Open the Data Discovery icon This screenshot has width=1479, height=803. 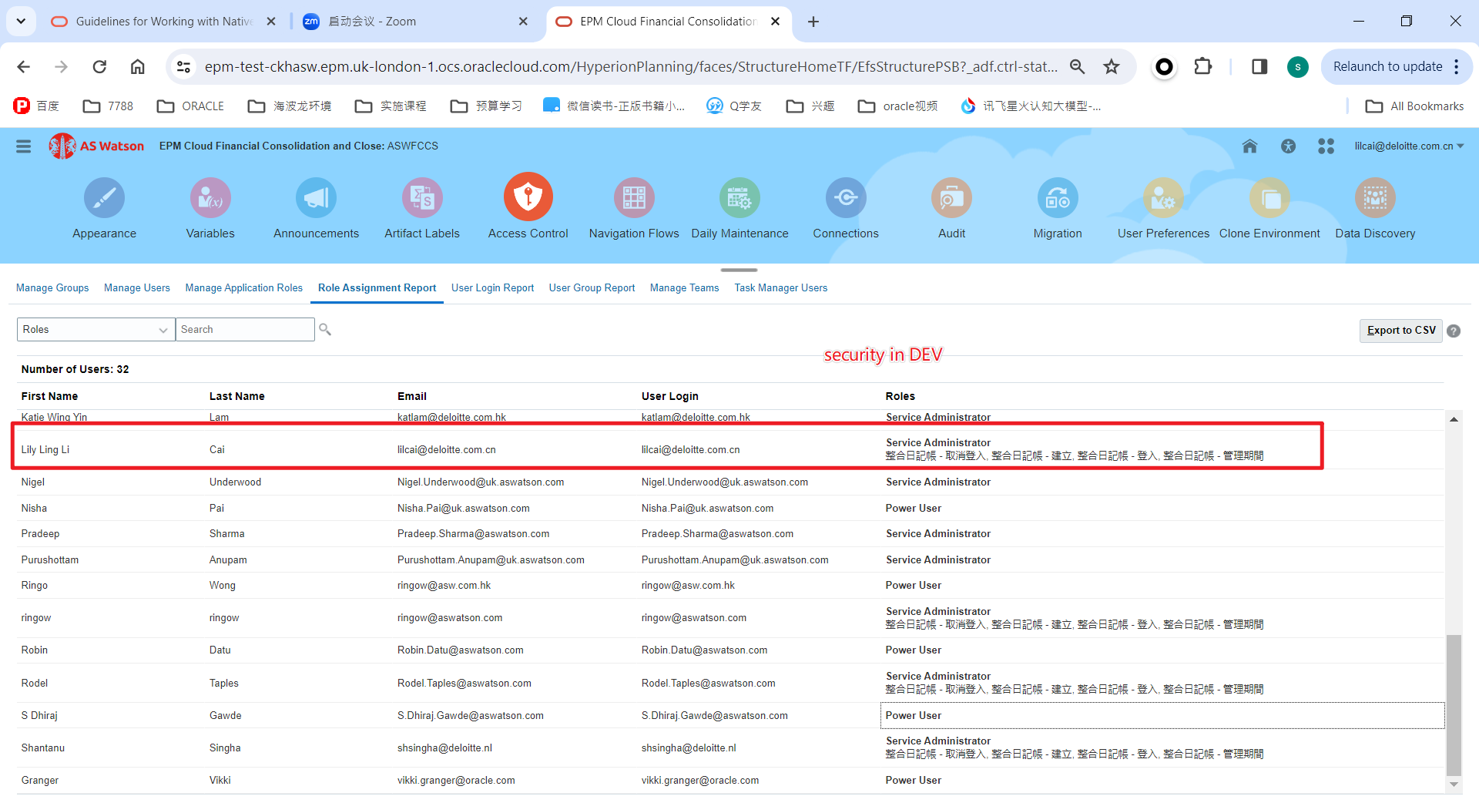pos(1375,198)
